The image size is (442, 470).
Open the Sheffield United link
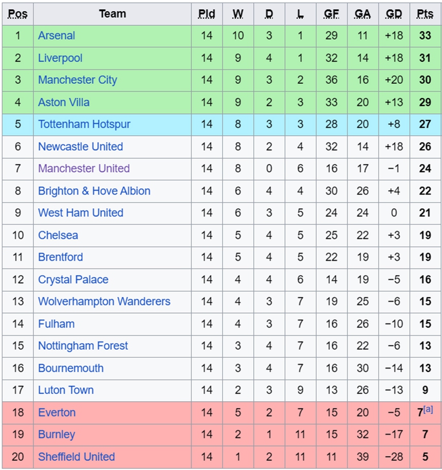[77, 457]
